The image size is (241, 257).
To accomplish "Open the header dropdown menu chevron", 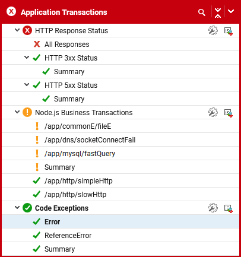I will click(231, 11).
